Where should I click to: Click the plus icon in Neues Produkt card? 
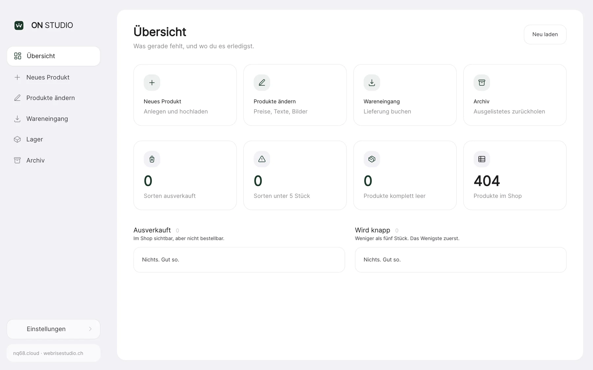point(152,83)
